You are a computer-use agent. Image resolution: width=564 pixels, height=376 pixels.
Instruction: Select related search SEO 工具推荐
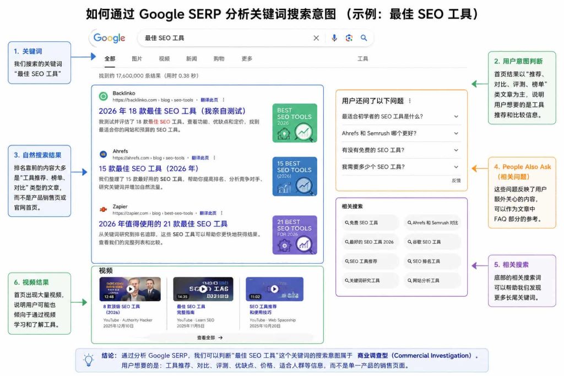point(370,261)
